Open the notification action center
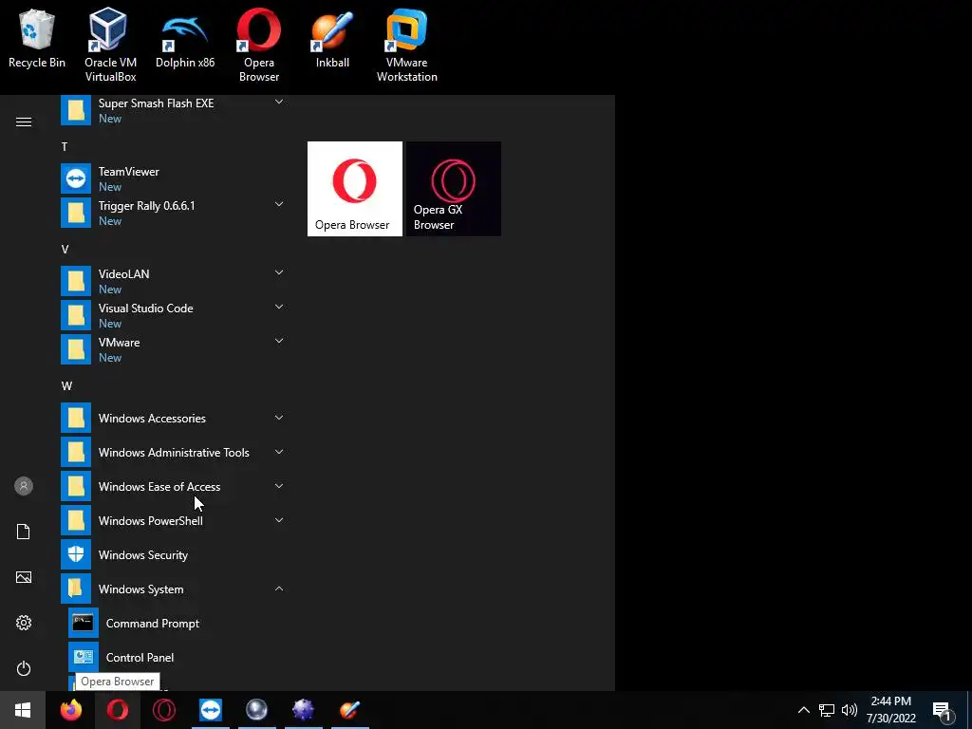972x729 pixels. point(943,710)
